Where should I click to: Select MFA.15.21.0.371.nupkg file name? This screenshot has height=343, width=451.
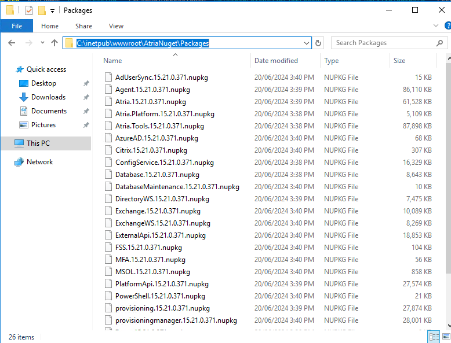pos(150,260)
